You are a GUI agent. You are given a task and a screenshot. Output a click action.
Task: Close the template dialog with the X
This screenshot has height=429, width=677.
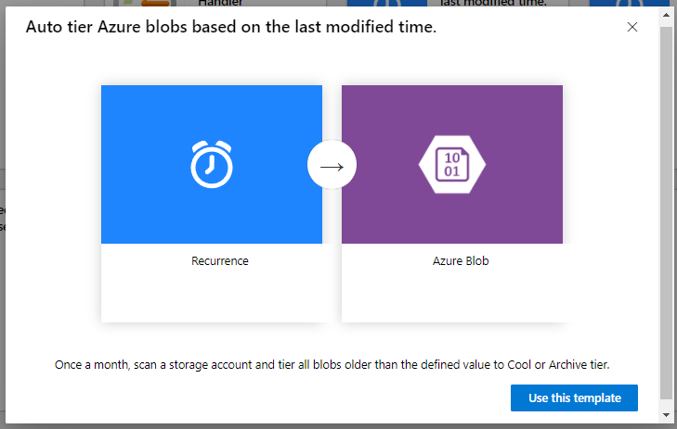632,27
